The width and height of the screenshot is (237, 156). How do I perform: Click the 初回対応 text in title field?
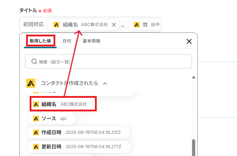(34, 24)
